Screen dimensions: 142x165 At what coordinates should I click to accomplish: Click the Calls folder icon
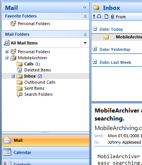click(20, 64)
